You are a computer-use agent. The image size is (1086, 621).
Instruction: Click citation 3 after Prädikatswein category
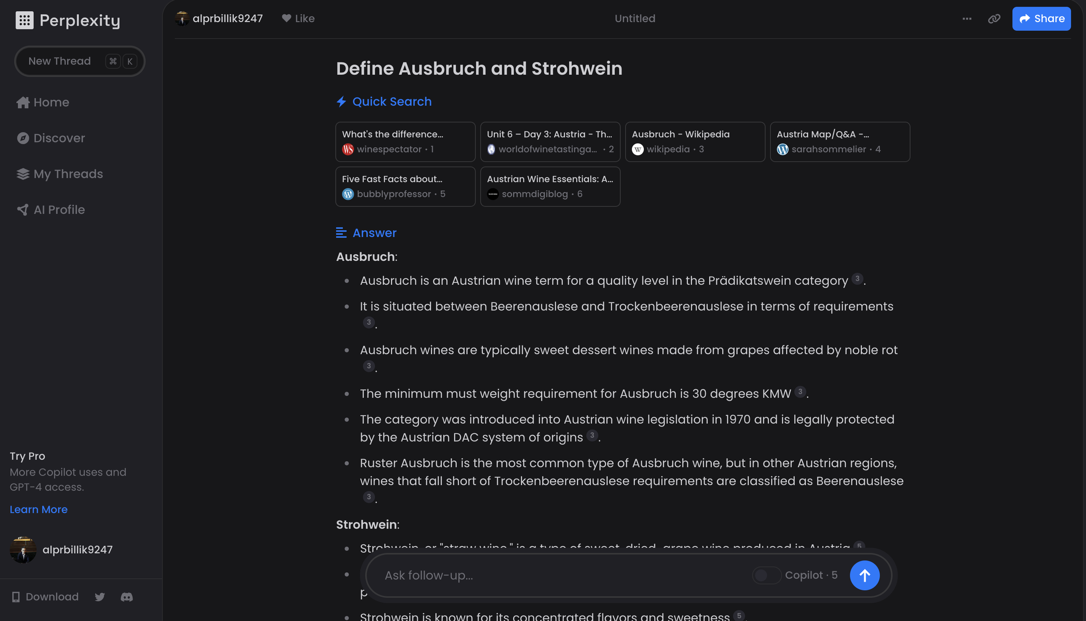point(857,279)
